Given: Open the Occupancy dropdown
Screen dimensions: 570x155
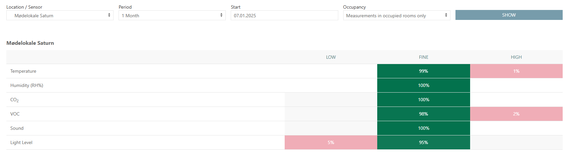Looking at the screenshot, I should tap(397, 15).
